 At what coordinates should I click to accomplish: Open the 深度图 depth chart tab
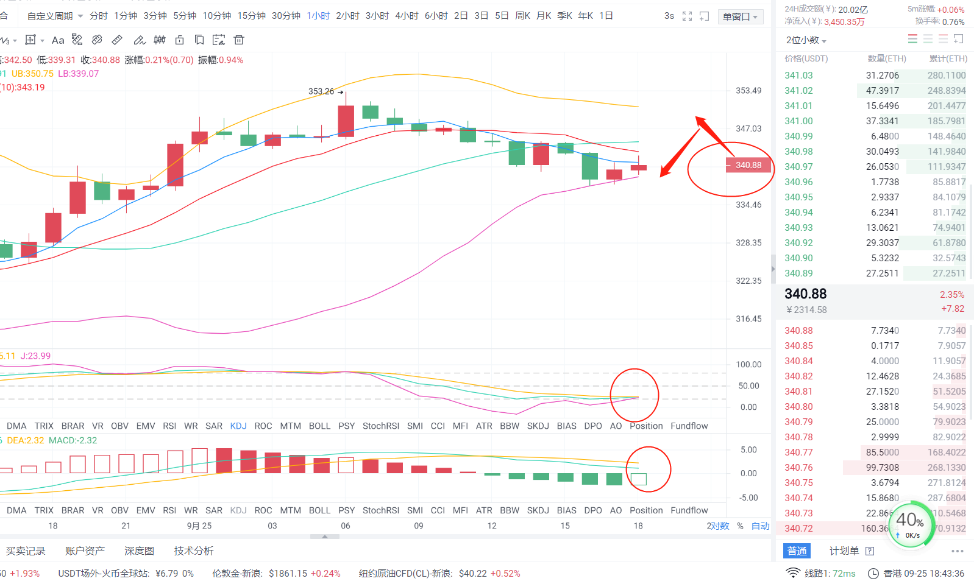click(139, 551)
